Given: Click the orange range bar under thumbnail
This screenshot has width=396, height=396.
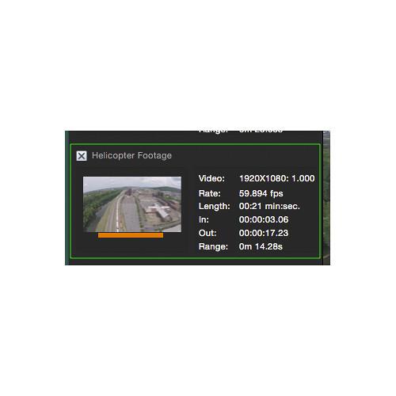Looking at the screenshot, I should point(131,235).
